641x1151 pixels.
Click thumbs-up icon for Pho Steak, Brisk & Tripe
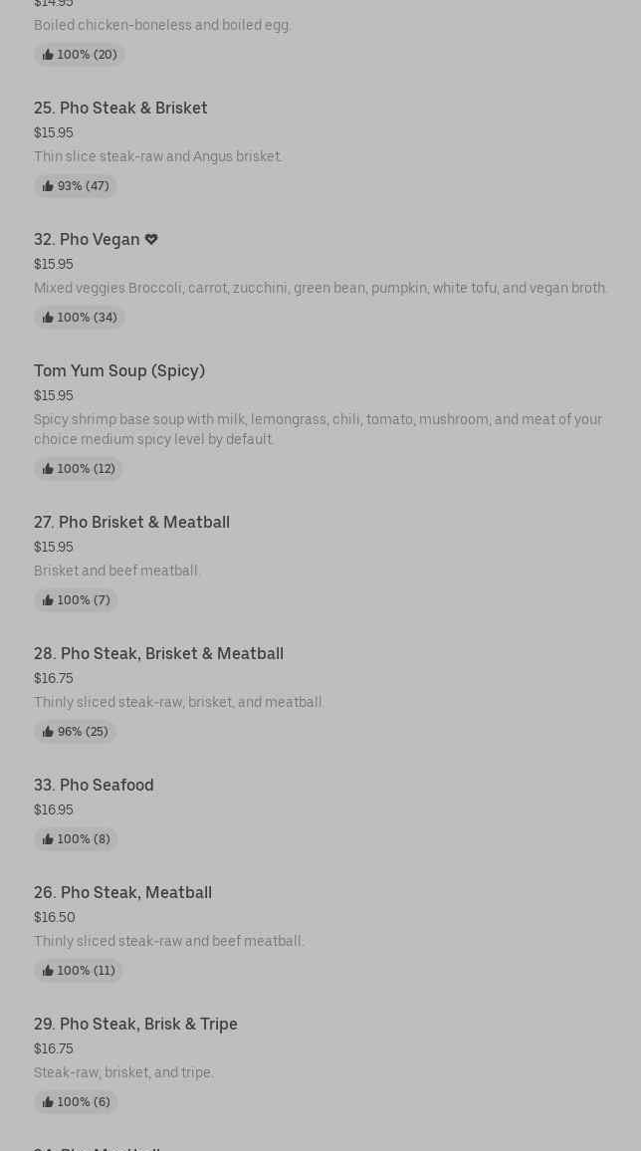[x=48, y=1102]
